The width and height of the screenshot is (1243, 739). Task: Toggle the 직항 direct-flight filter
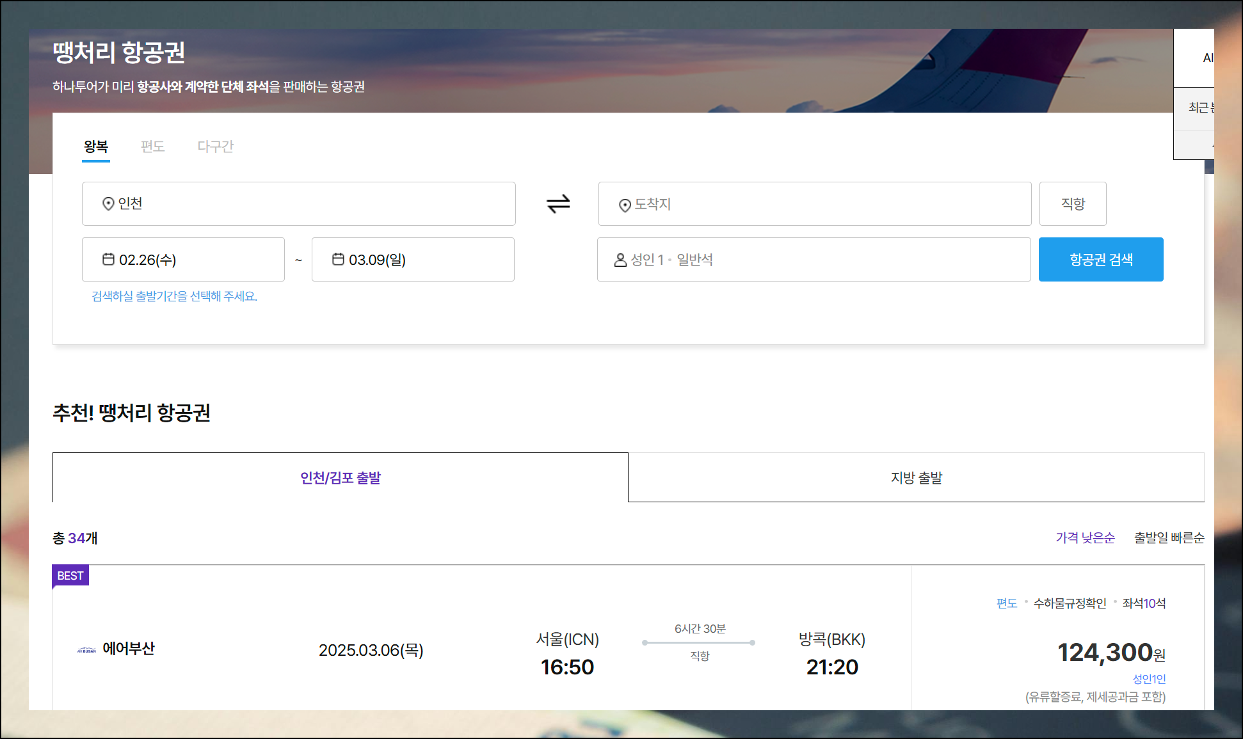(1072, 204)
